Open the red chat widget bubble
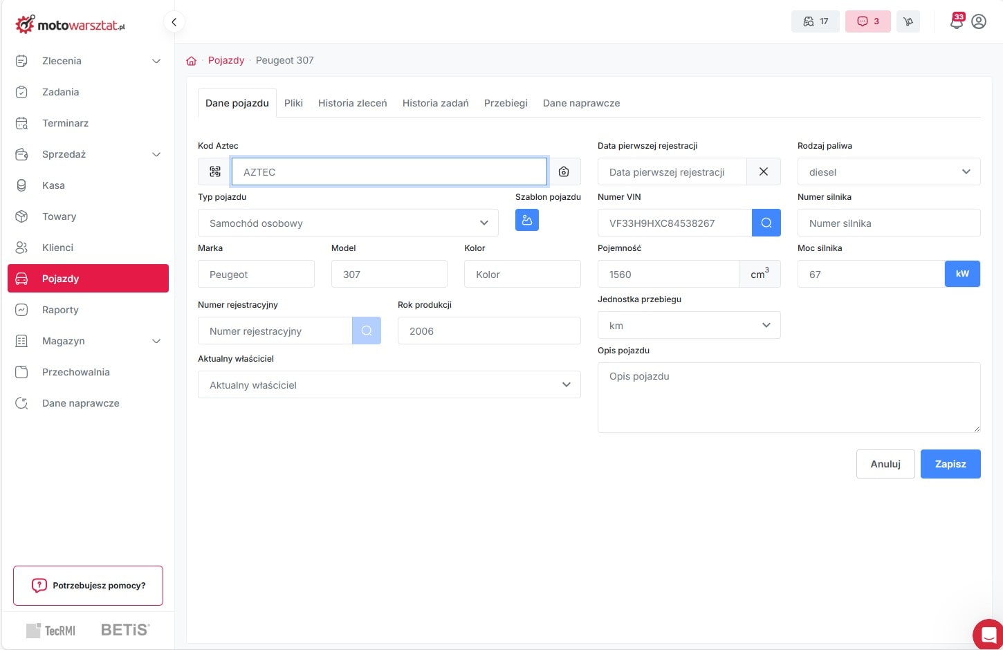 (x=988, y=634)
